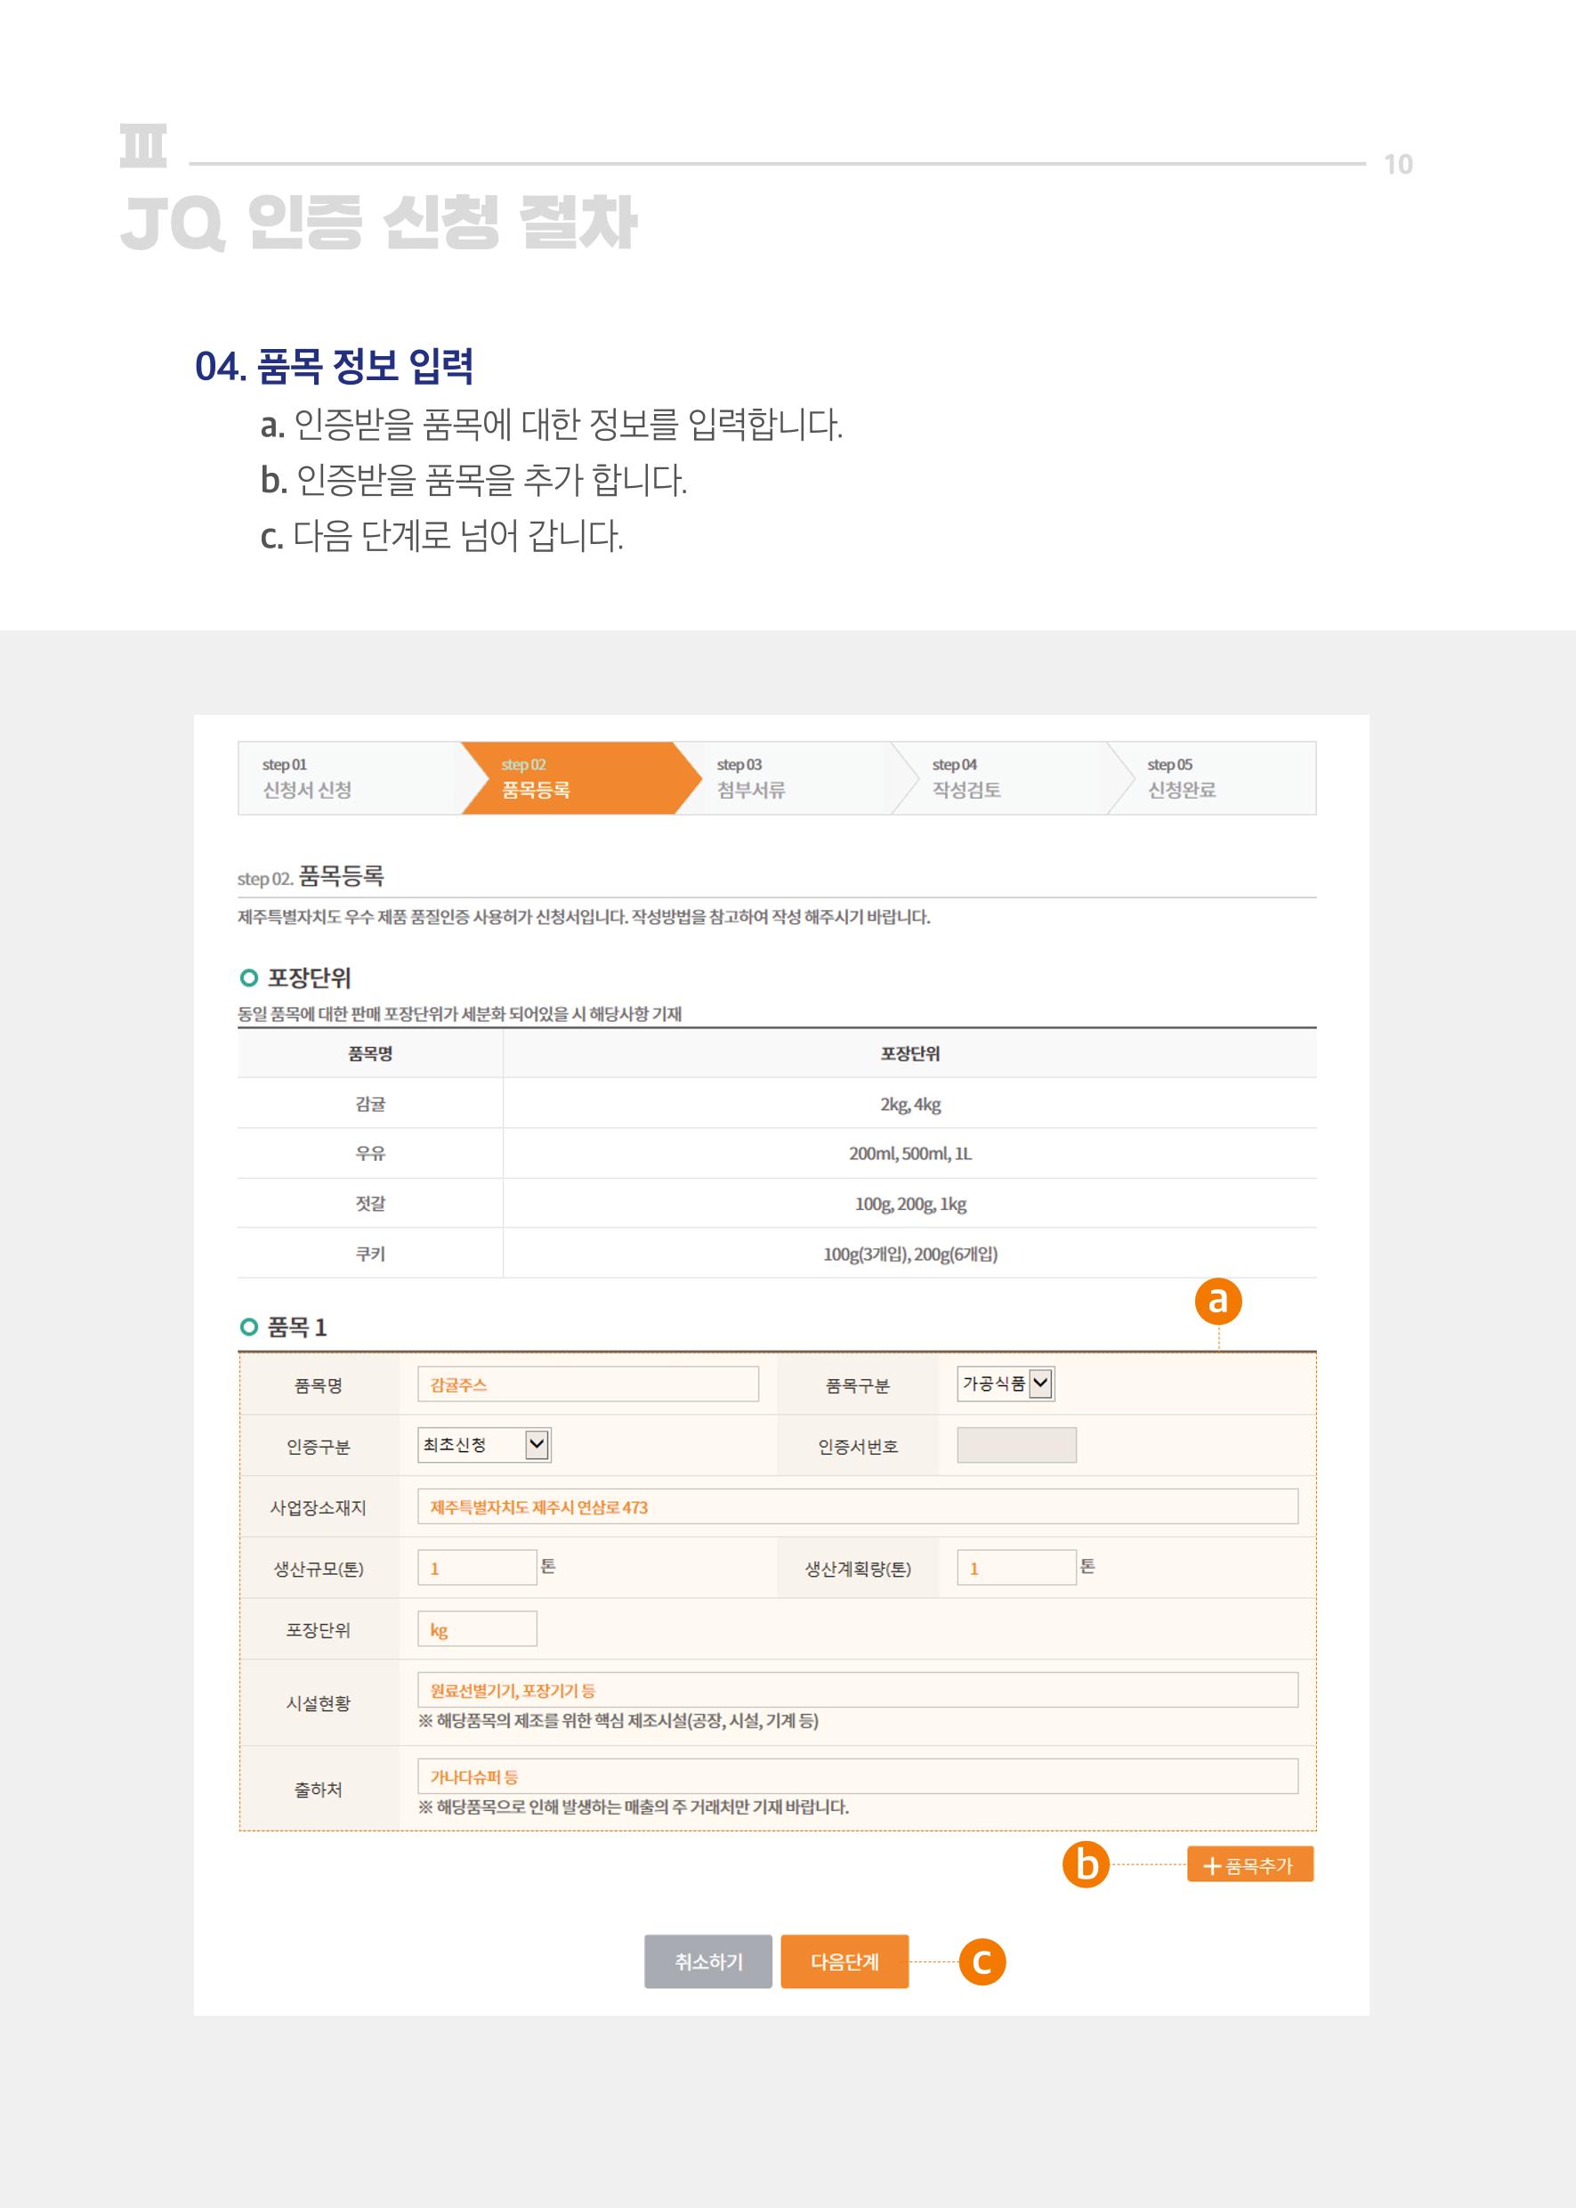This screenshot has width=1576, height=2208.
Task: Click the 시설현황 input field
Action: tap(858, 1690)
